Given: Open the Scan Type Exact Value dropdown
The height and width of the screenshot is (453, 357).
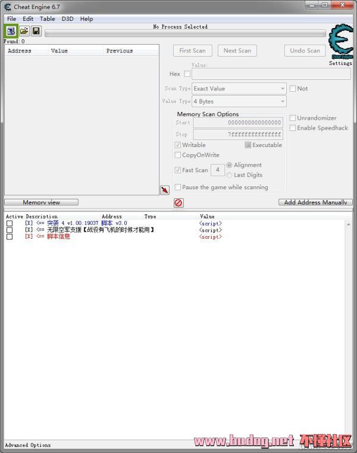Looking at the screenshot, I should click(x=239, y=89).
